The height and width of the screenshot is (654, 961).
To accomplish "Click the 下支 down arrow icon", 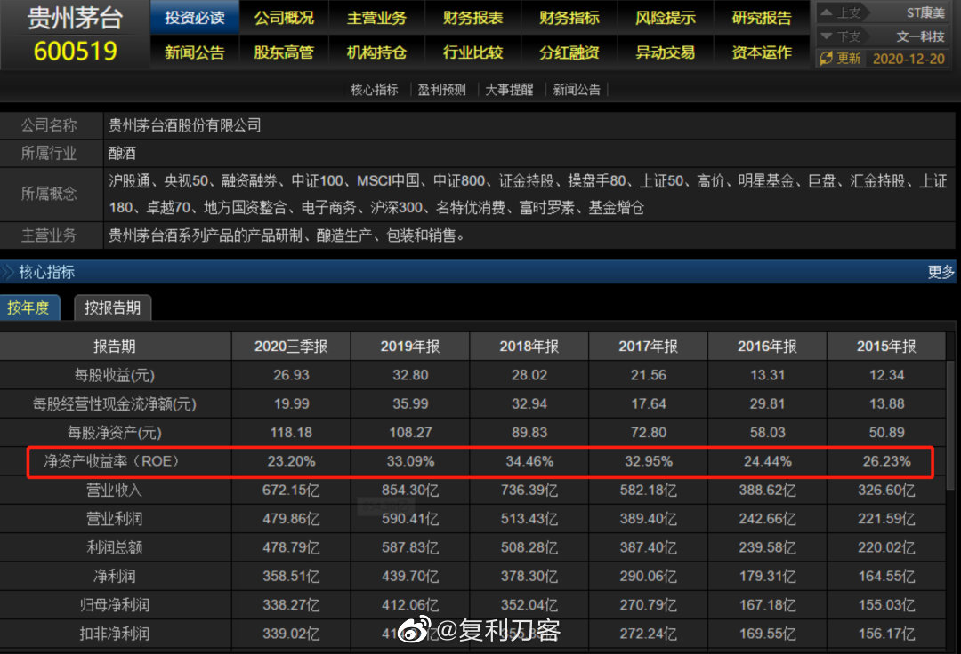I will tap(826, 36).
